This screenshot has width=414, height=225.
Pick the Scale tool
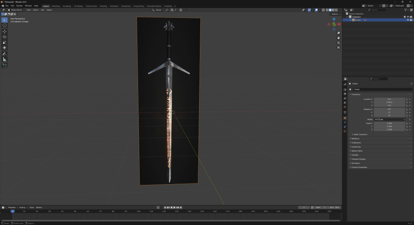(x=5, y=42)
